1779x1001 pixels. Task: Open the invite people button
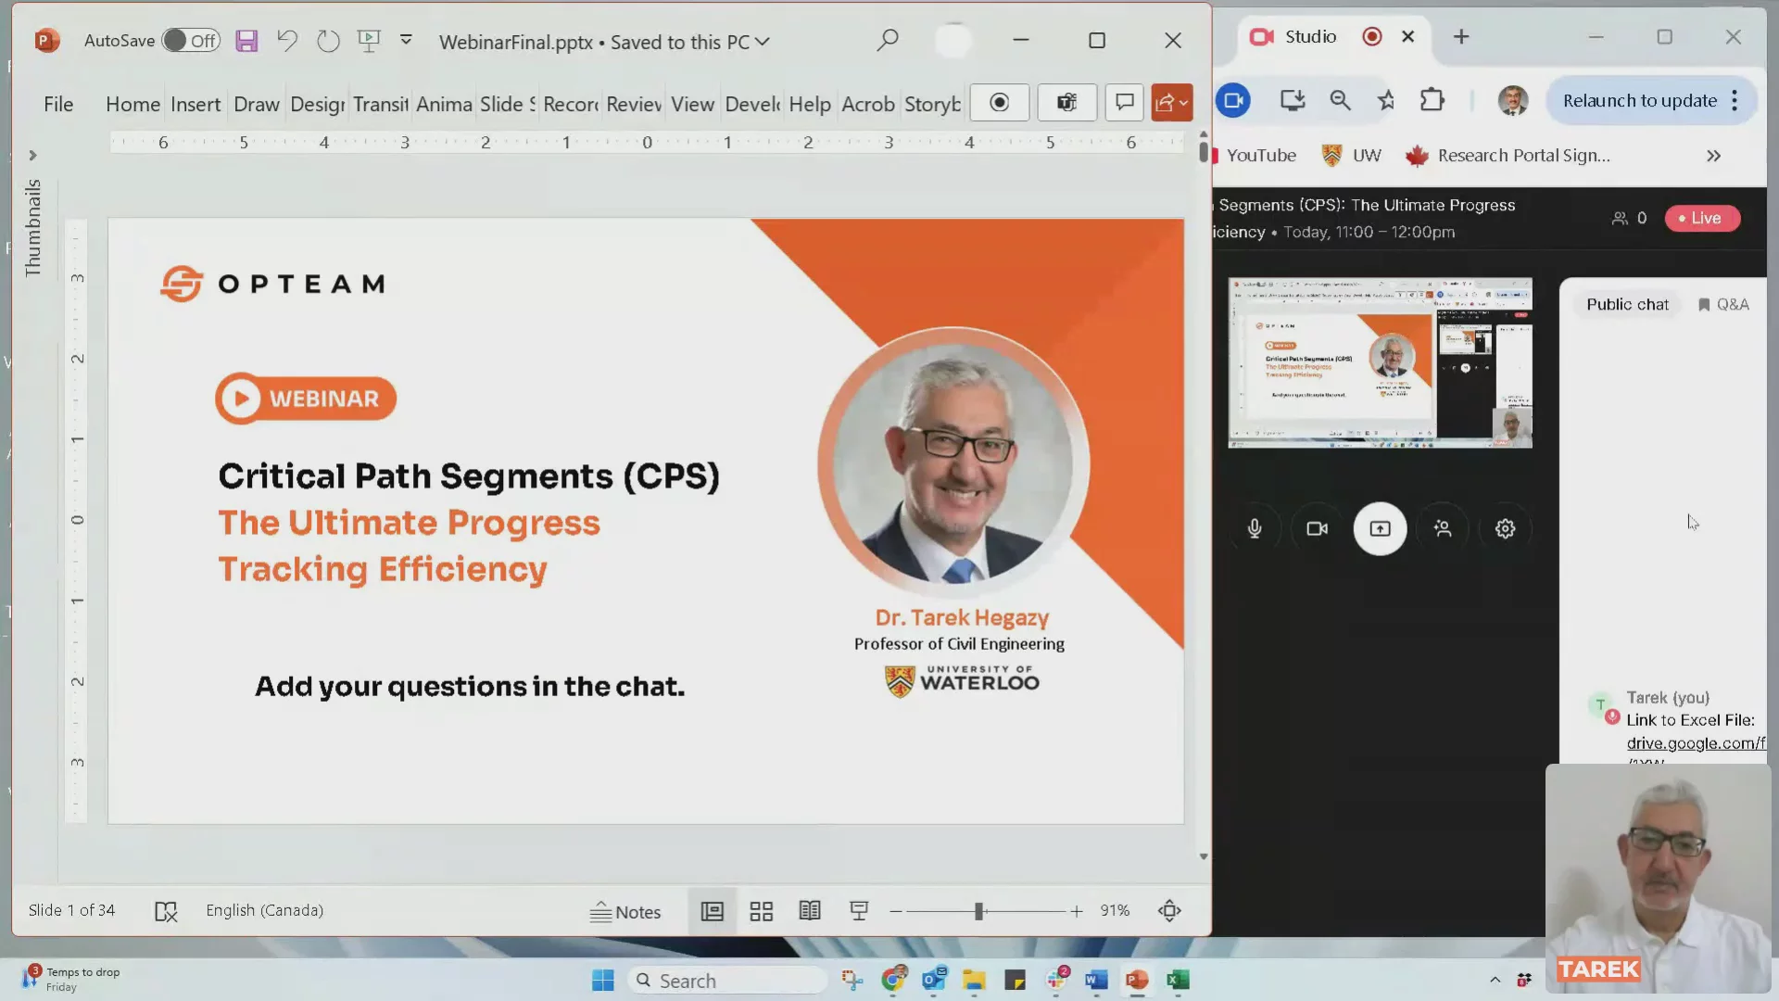[1443, 528]
